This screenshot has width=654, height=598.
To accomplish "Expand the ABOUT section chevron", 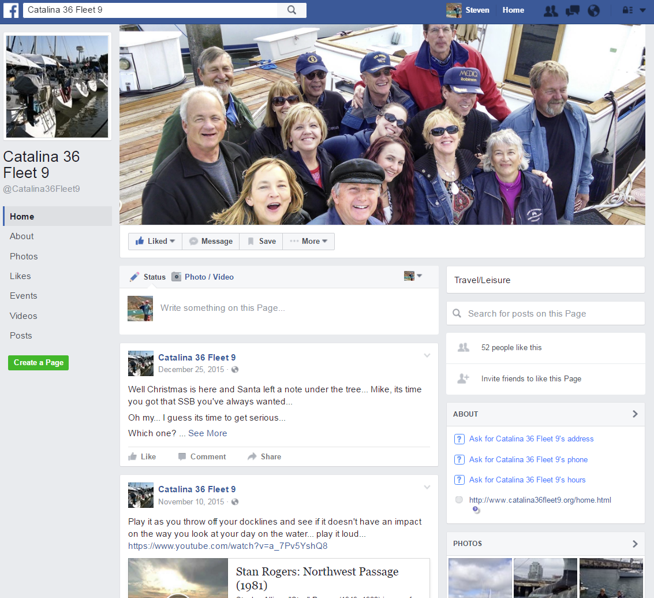I will pyautogui.click(x=635, y=414).
